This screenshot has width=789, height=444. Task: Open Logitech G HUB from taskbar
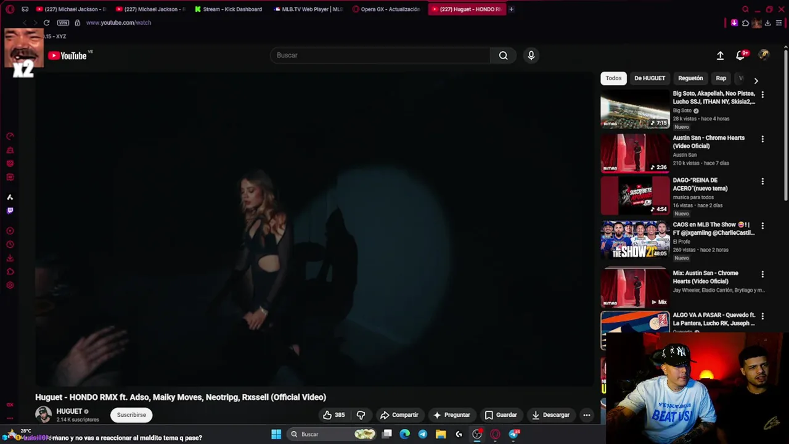pos(459,434)
